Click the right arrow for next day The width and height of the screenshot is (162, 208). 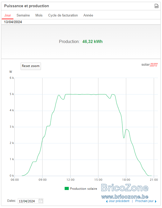156,201
